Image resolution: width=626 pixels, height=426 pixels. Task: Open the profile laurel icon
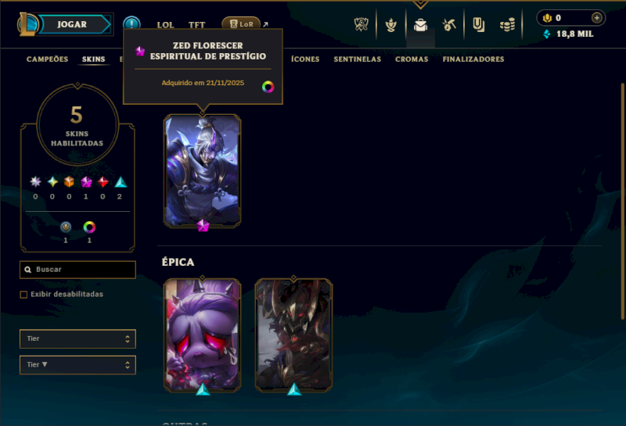point(390,25)
